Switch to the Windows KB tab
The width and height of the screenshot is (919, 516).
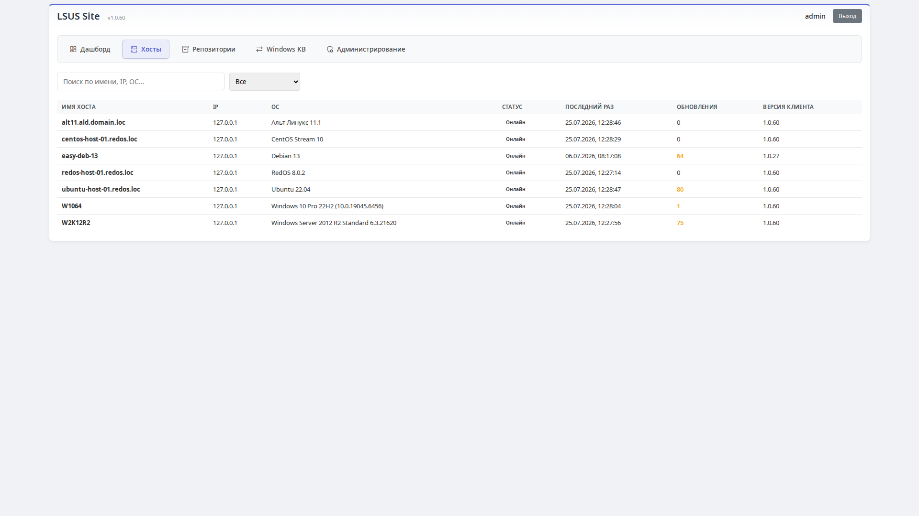281,49
